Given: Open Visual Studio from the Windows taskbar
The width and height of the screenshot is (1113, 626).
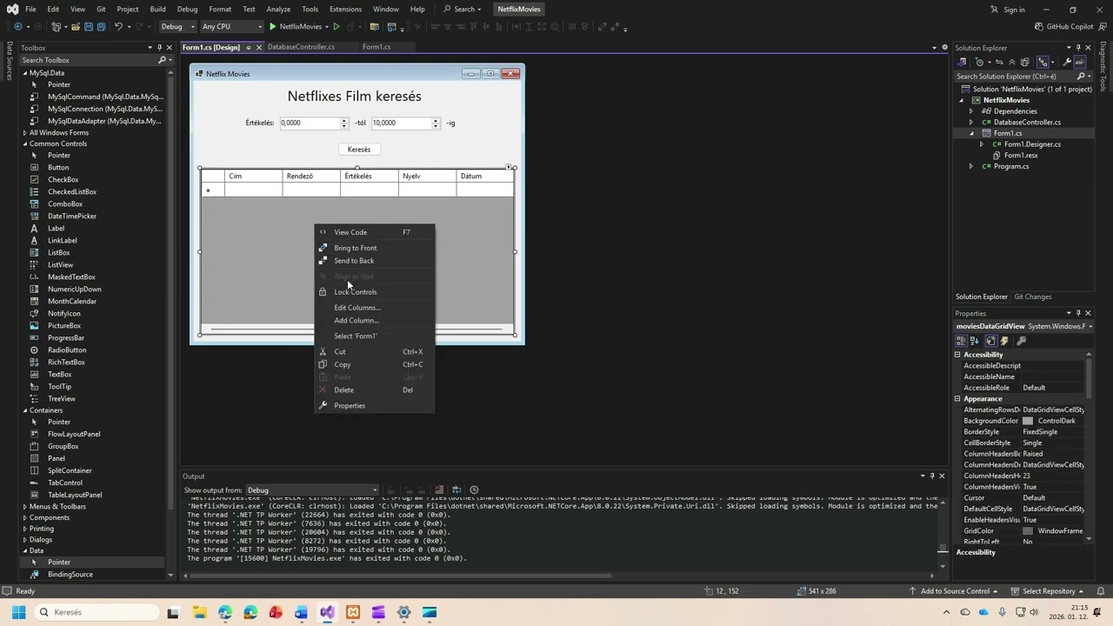Looking at the screenshot, I should point(327,612).
